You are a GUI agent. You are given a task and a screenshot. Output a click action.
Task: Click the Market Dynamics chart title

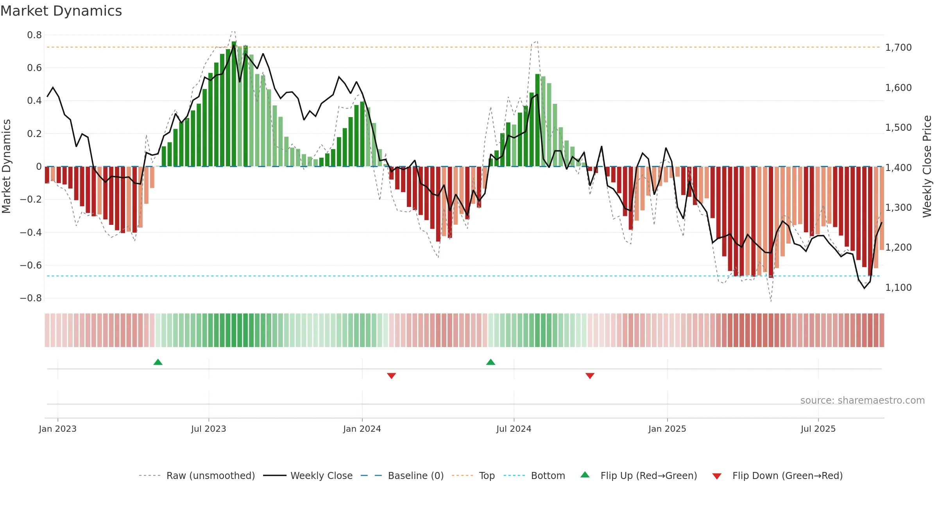pos(61,11)
